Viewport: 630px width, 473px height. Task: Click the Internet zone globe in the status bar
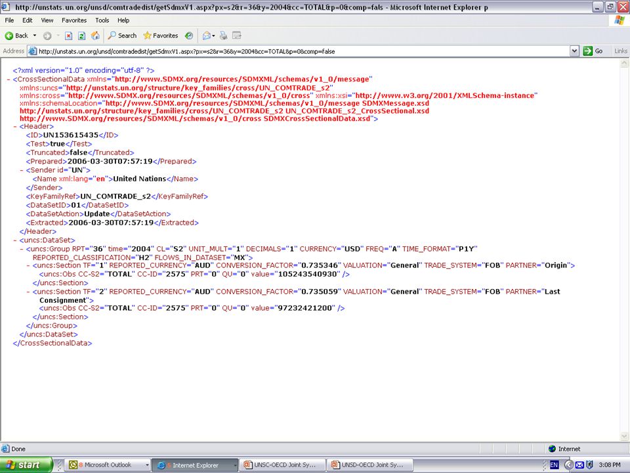[x=552, y=449]
